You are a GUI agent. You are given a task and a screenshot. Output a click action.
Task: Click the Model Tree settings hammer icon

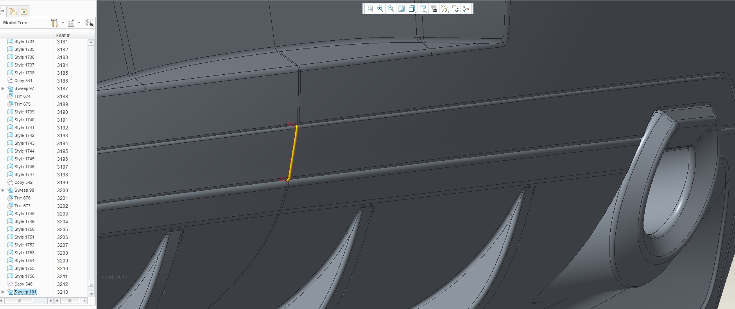click(x=54, y=23)
